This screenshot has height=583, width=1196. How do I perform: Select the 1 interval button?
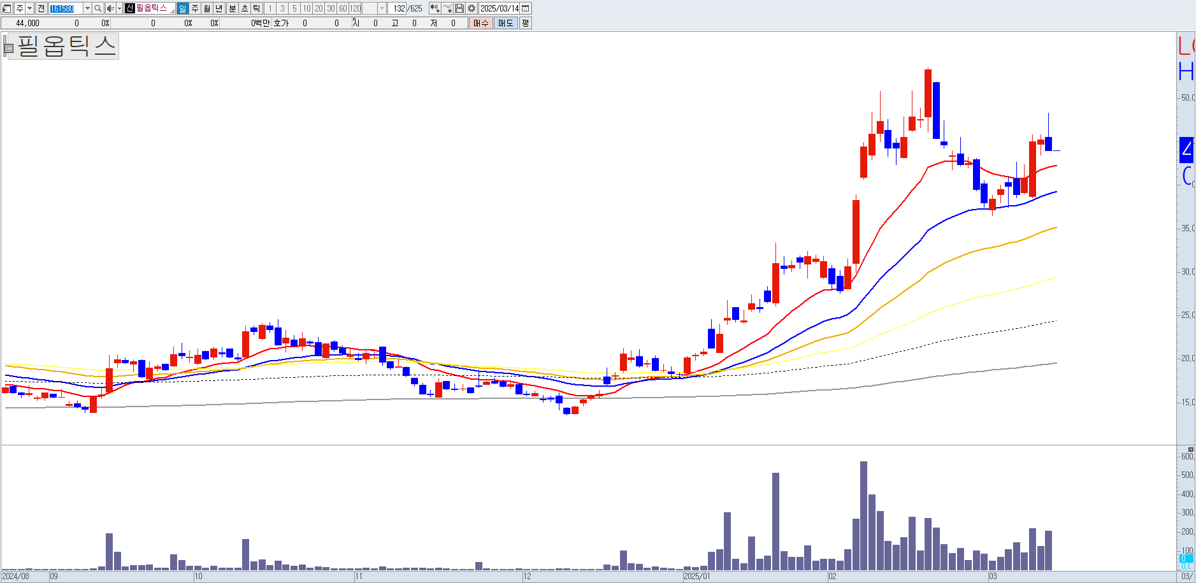pos(270,8)
